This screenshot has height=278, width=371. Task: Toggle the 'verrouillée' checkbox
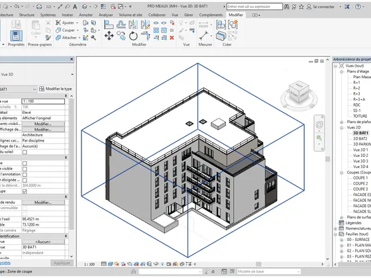[25, 208]
